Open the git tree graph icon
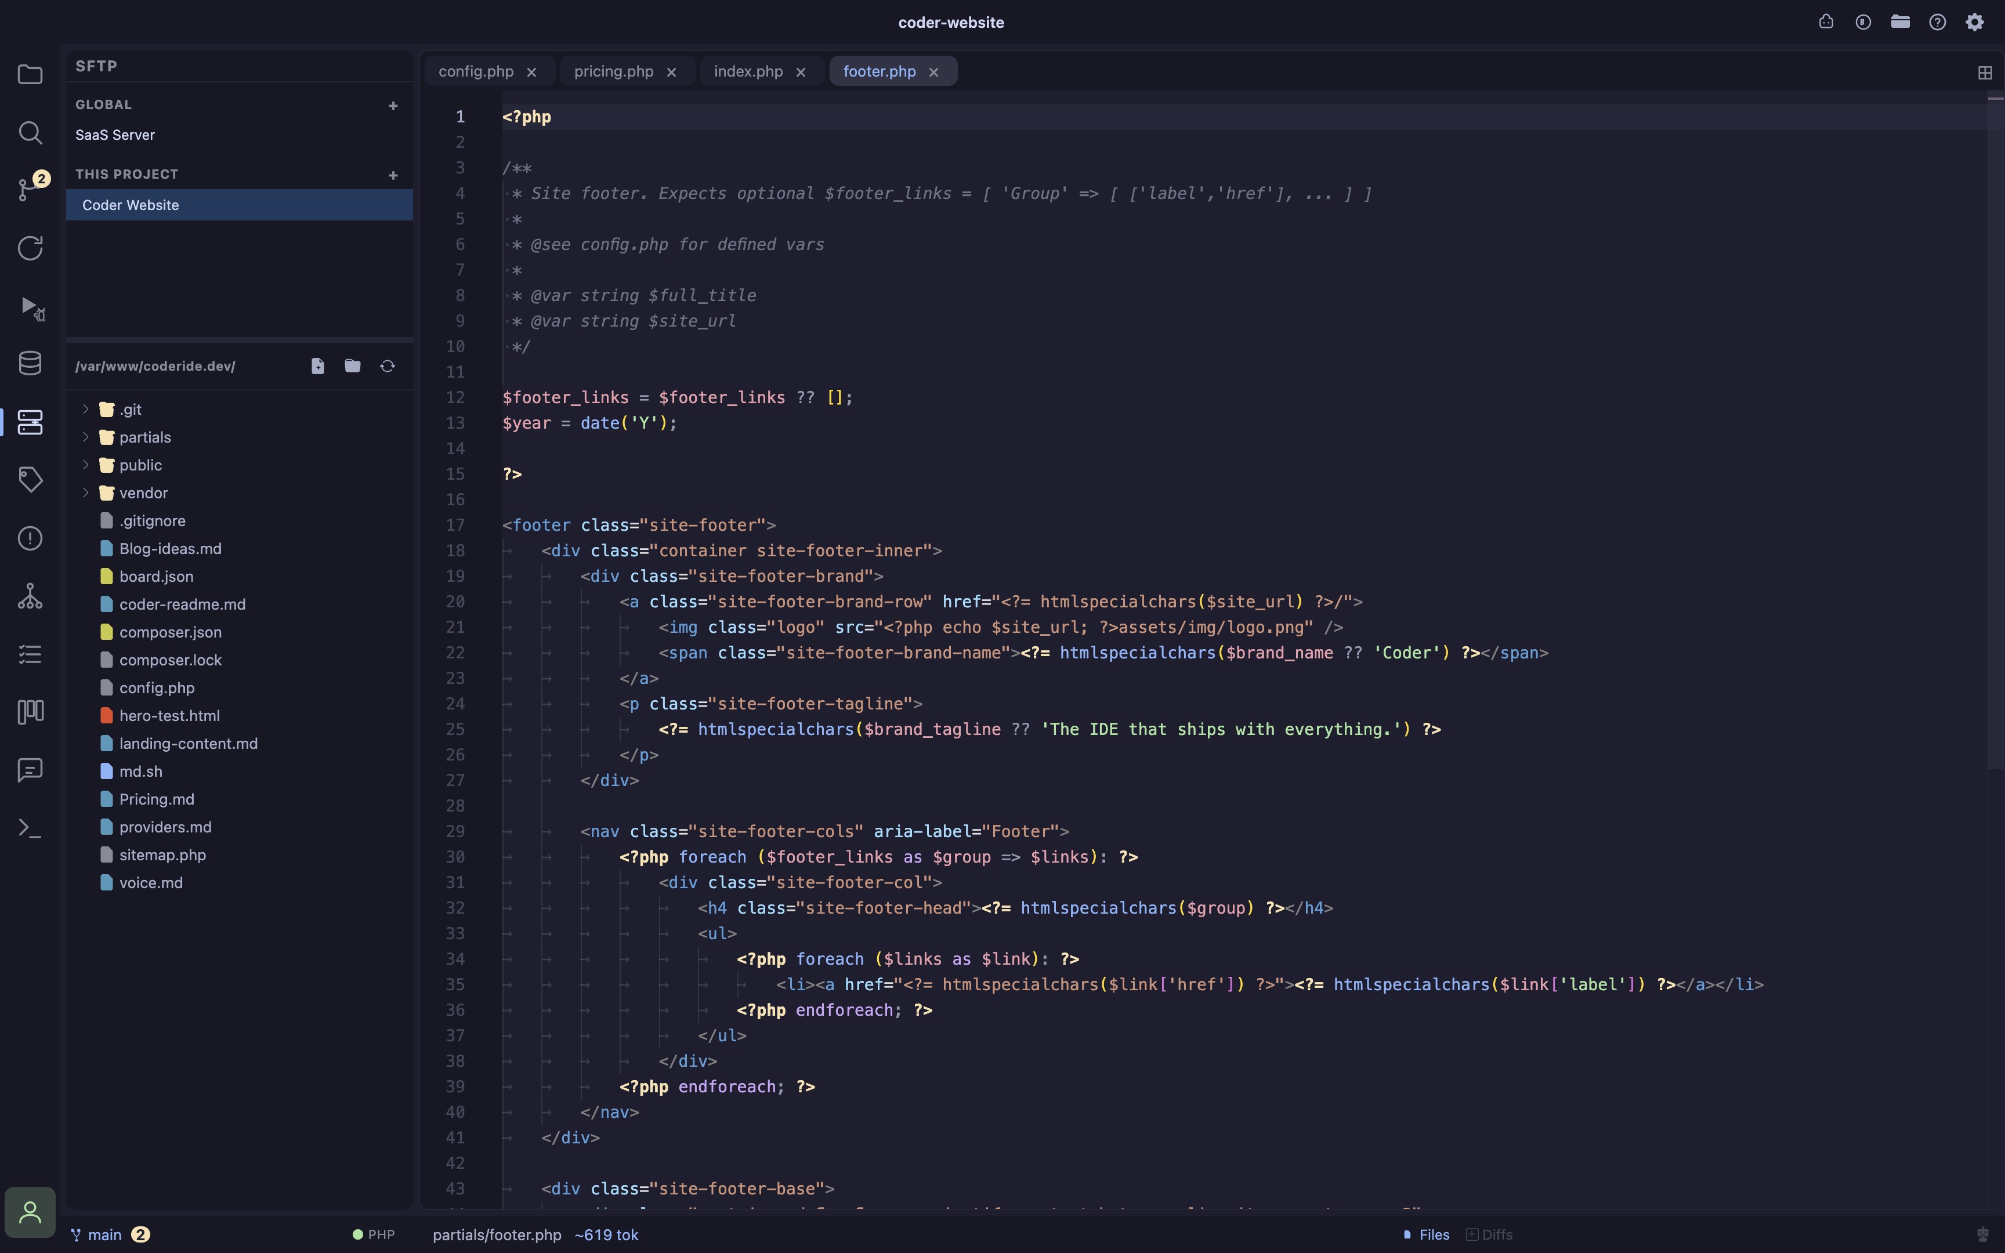 [30, 597]
